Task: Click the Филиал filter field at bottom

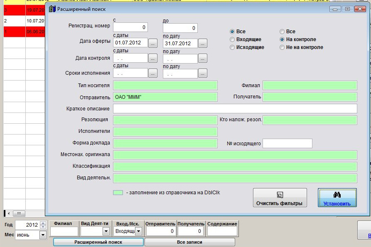Action: [x=64, y=231]
